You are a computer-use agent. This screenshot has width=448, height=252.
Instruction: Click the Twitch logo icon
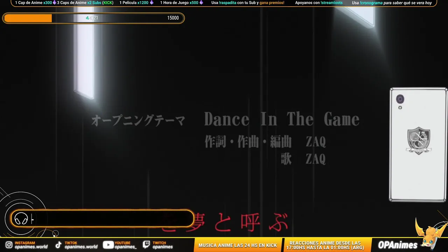tap(147, 245)
